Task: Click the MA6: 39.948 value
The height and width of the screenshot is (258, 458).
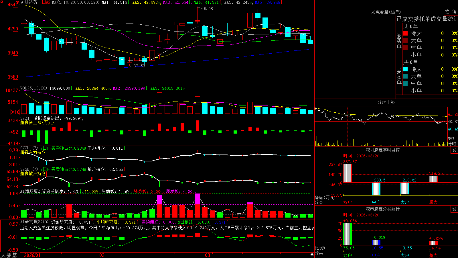Action: pyautogui.click(x=269, y=2)
